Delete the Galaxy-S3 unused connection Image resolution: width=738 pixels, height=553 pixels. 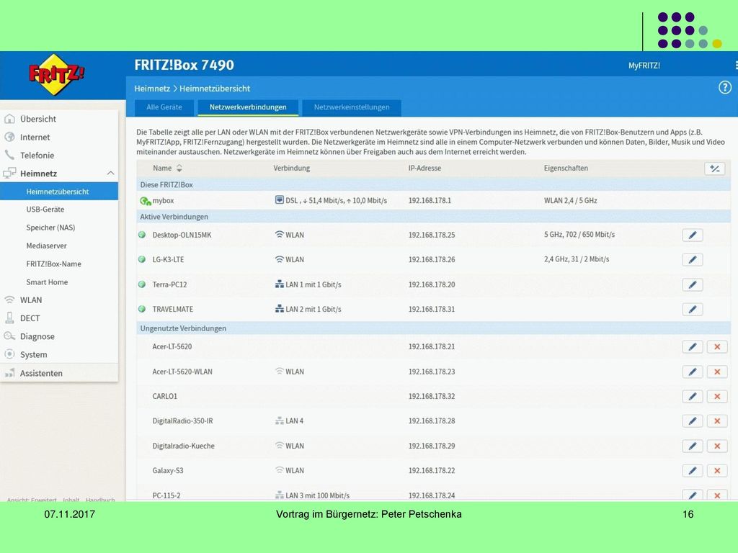[717, 471]
